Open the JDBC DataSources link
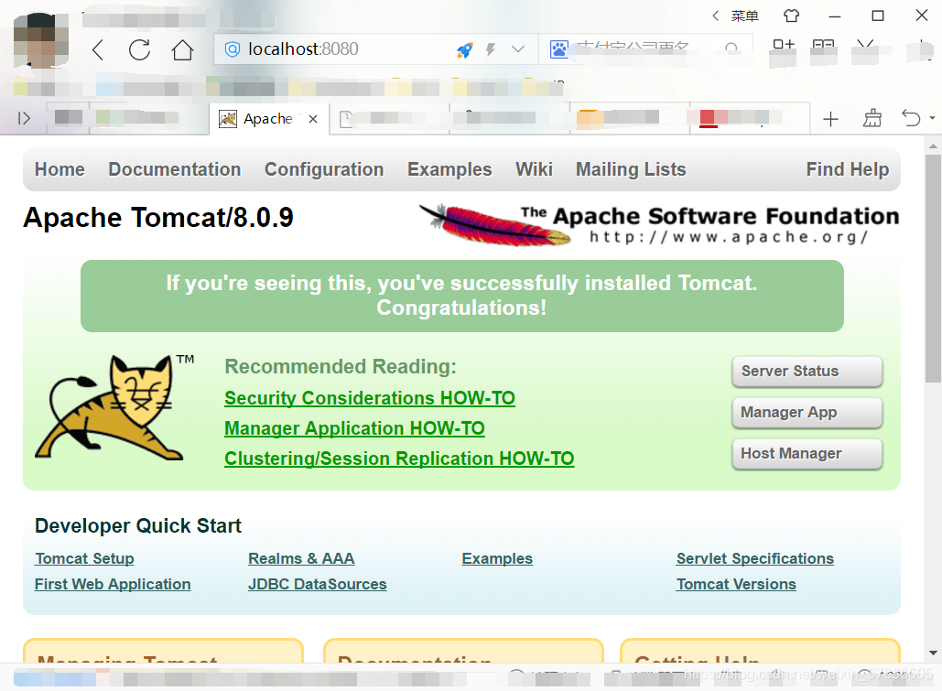This screenshot has width=942, height=691. (317, 584)
